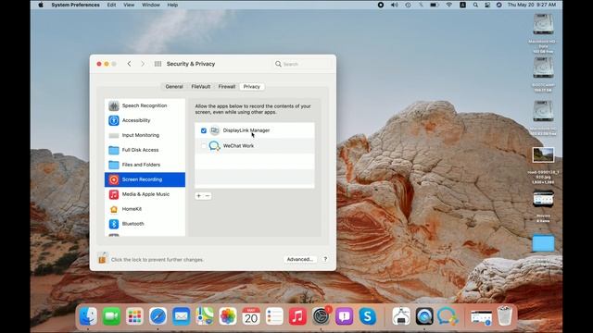Viewport: 593px width, 333px height.
Task: Switch to the FileVault tab
Action: [x=201, y=86]
